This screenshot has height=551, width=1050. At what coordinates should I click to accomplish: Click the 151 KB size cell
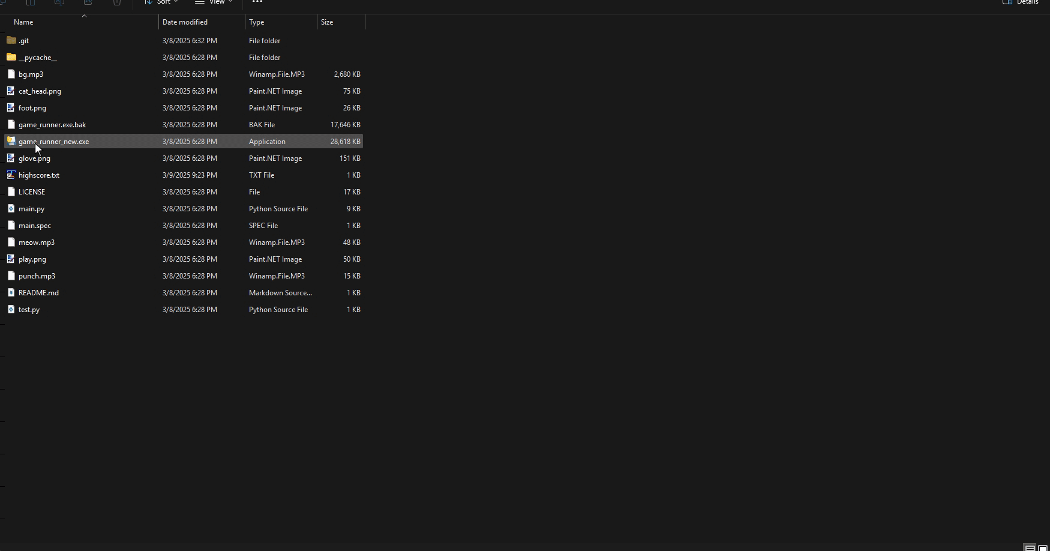[350, 158]
